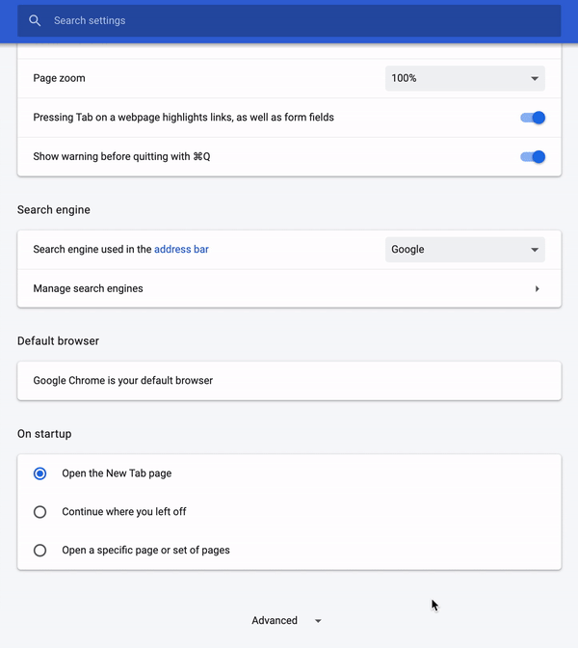578x648 pixels.
Task: Click the search engine dropdown arrow icon
Action: point(535,250)
